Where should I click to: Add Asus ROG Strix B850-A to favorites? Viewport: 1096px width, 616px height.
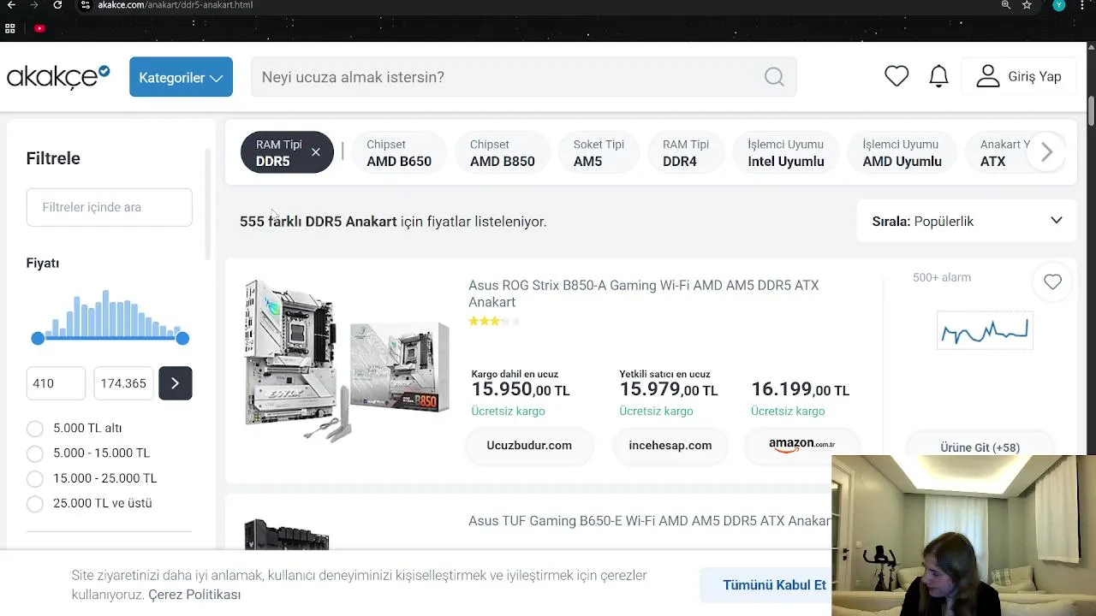coord(1052,281)
